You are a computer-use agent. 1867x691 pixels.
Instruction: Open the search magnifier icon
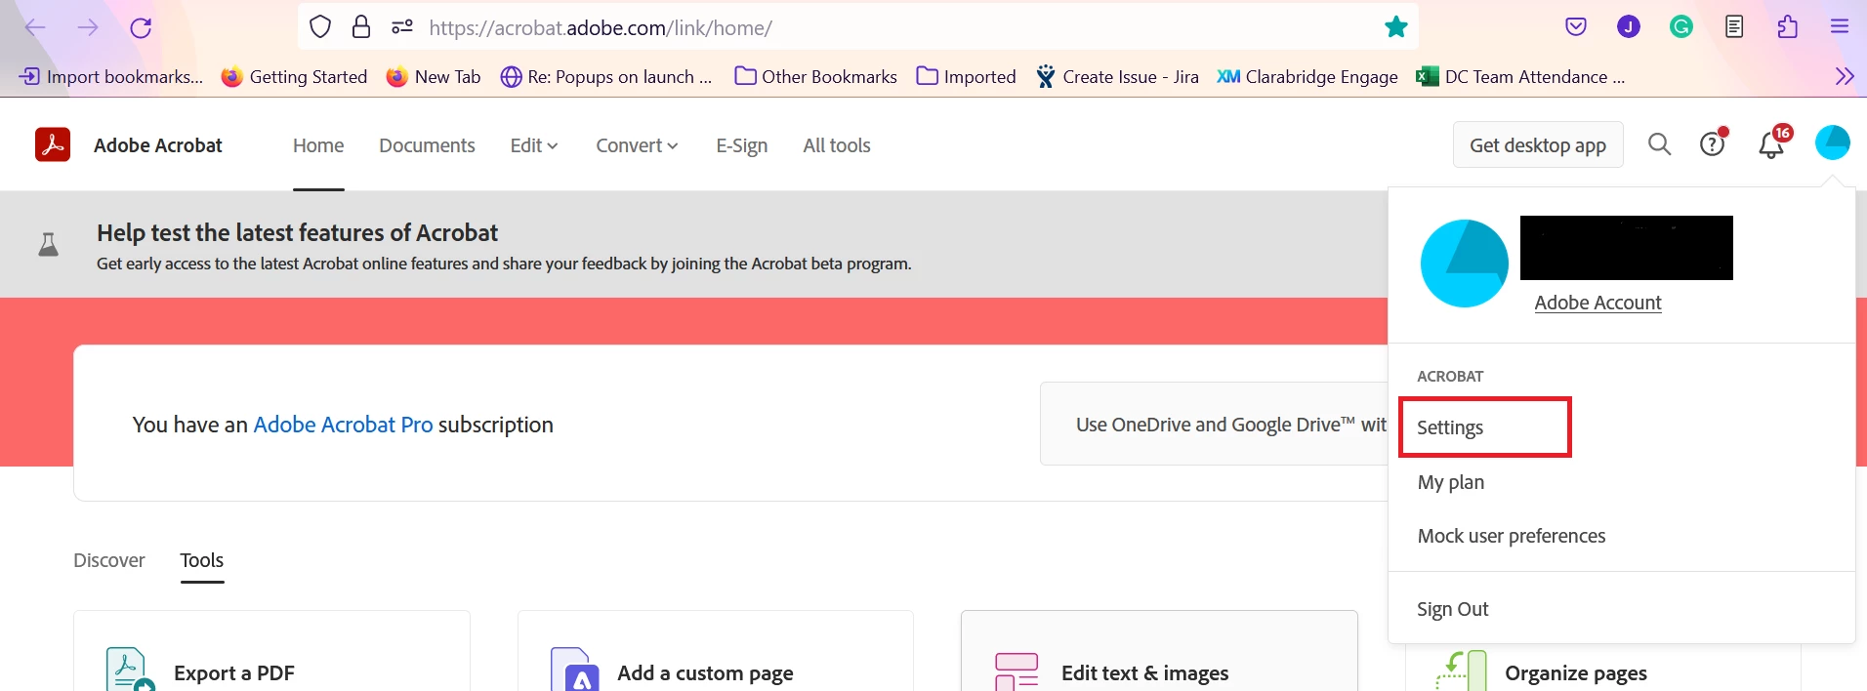1659,144
